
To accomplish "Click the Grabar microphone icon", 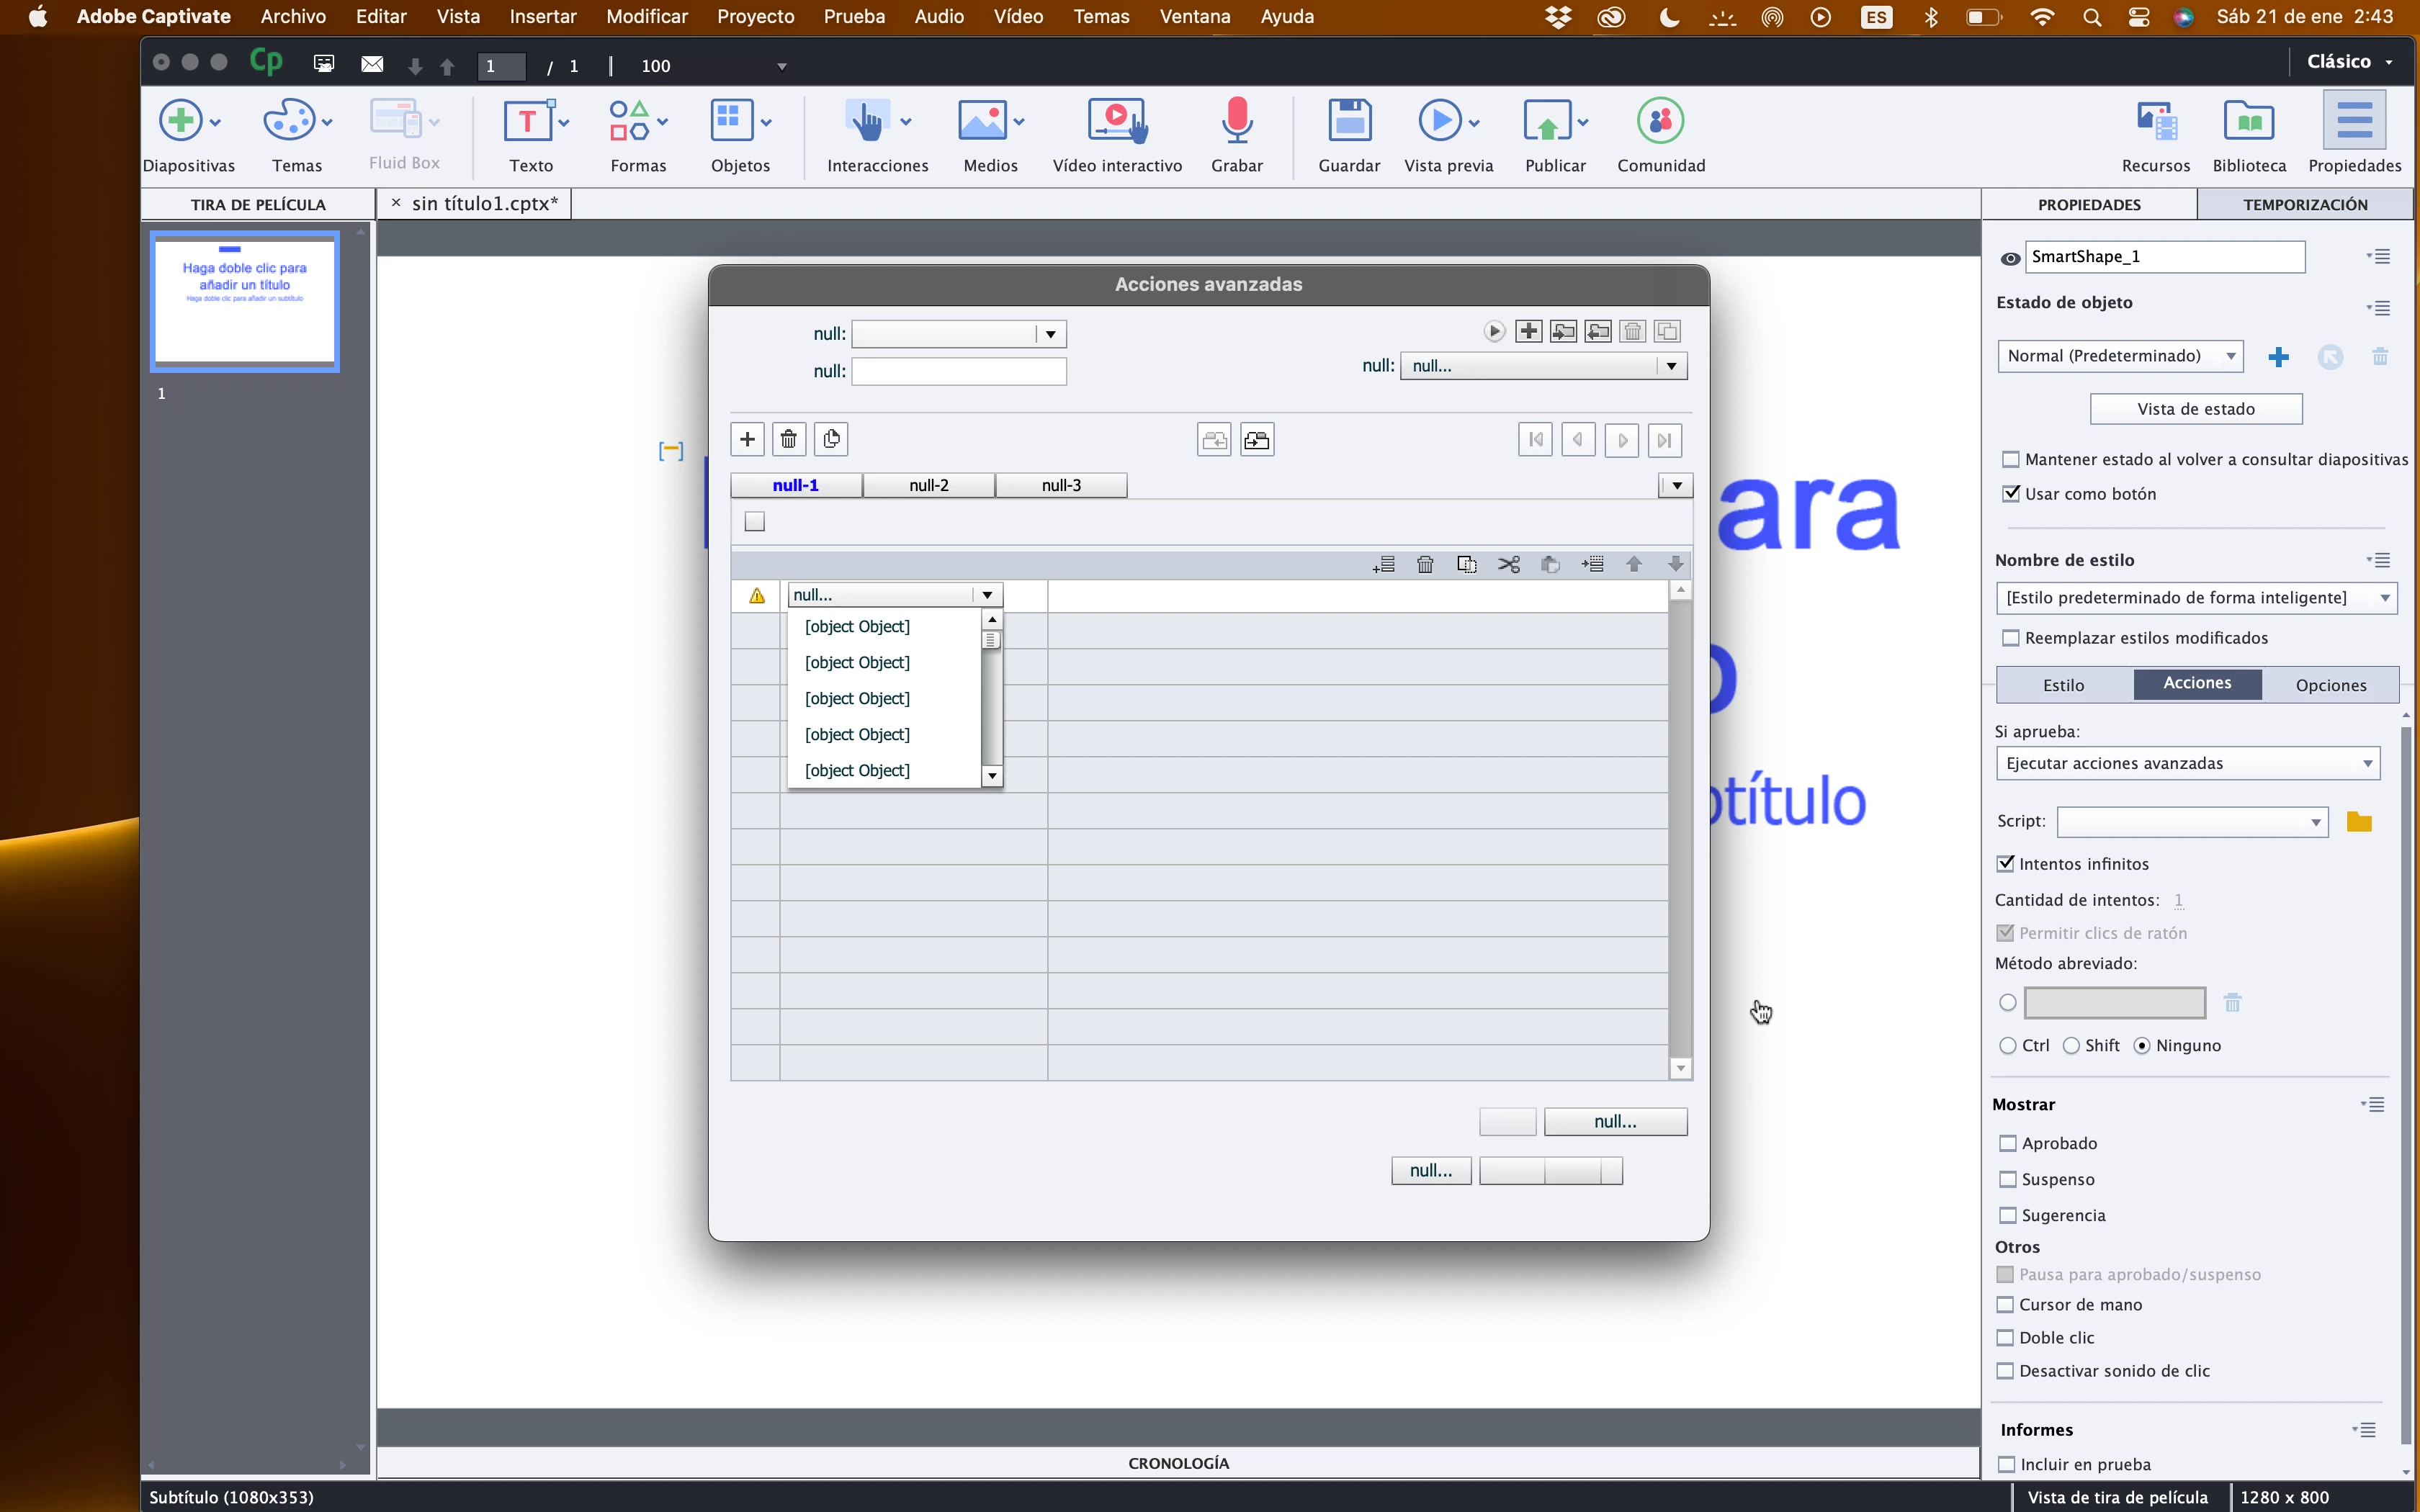I will click(x=1237, y=121).
